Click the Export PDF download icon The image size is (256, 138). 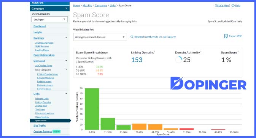coord(226,36)
